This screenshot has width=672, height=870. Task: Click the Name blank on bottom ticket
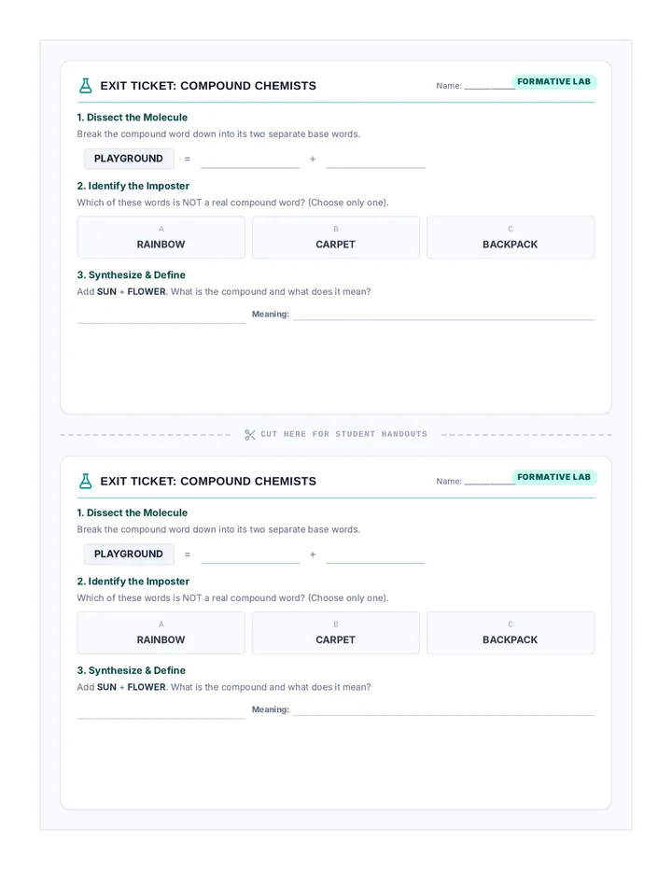point(488,482)
